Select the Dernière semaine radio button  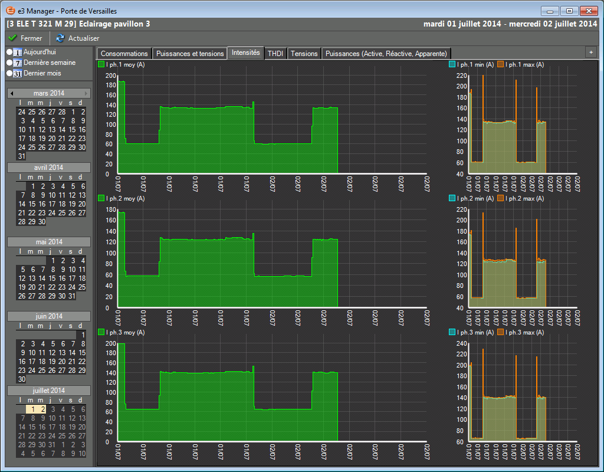click(9, 63)
